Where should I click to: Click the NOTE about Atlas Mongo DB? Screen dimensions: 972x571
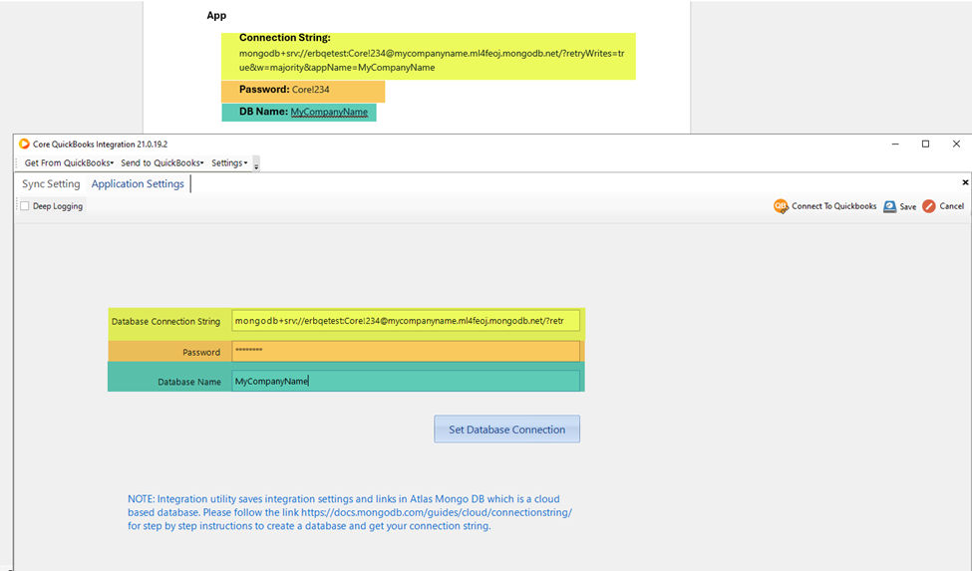(350, 512)
